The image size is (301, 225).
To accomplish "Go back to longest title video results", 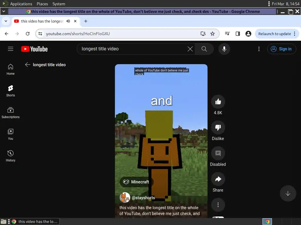I will 28,65.
